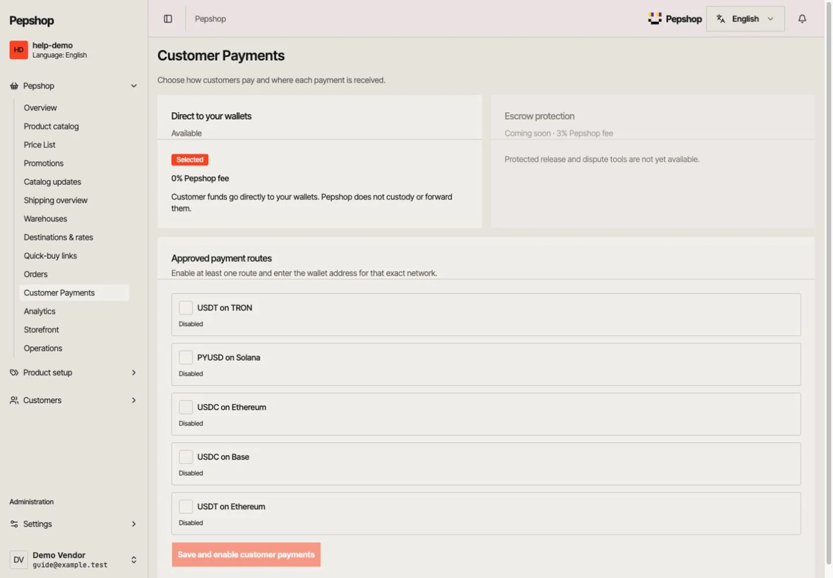Enable the USDT on Ethereum checkbox
This screenshot has height=578, width=833.
coord(186,506)
